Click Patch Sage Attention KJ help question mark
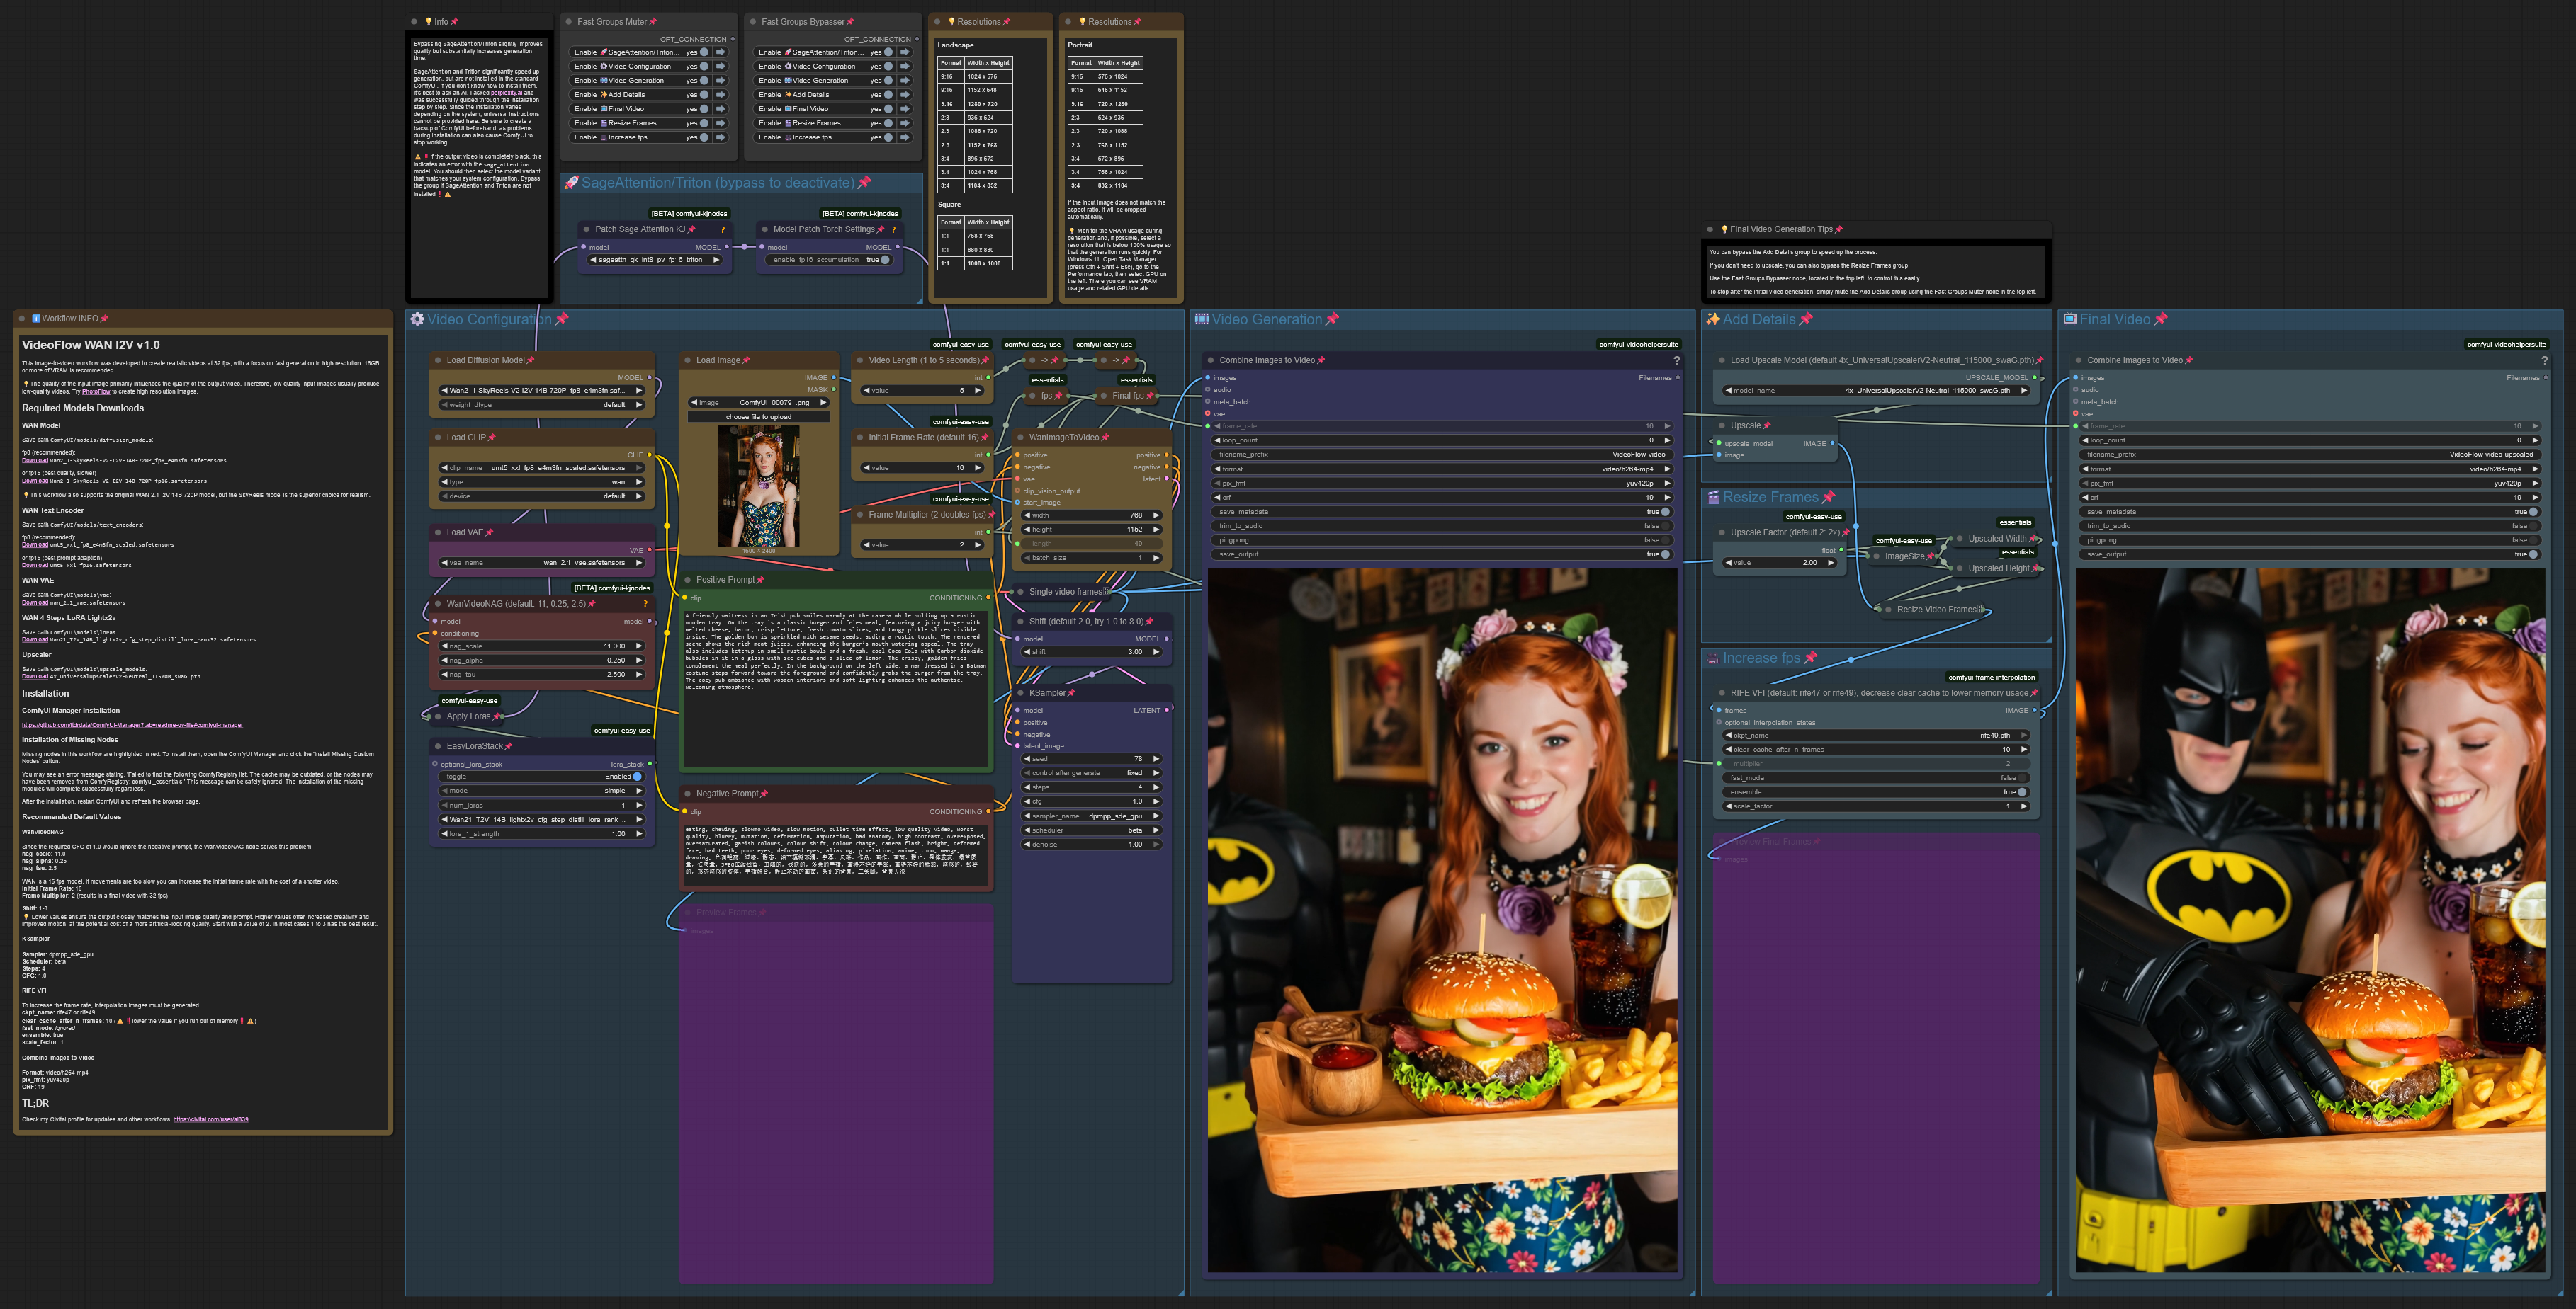The height and width of the screenshot is (1309, 2576). tap(723, 230)
